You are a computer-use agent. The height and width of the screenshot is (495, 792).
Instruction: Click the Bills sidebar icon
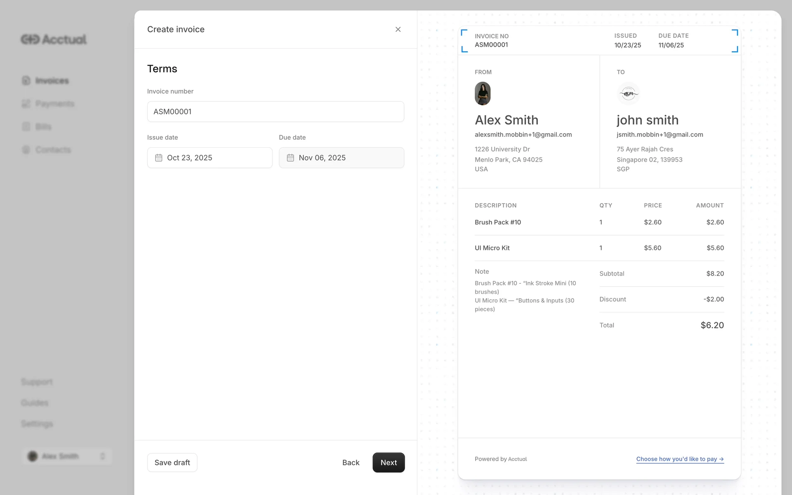tap(26, 127)
